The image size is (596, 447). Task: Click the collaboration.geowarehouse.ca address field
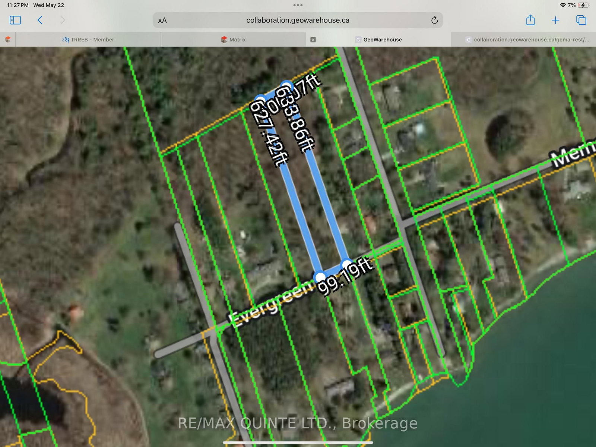click(298, 21)
